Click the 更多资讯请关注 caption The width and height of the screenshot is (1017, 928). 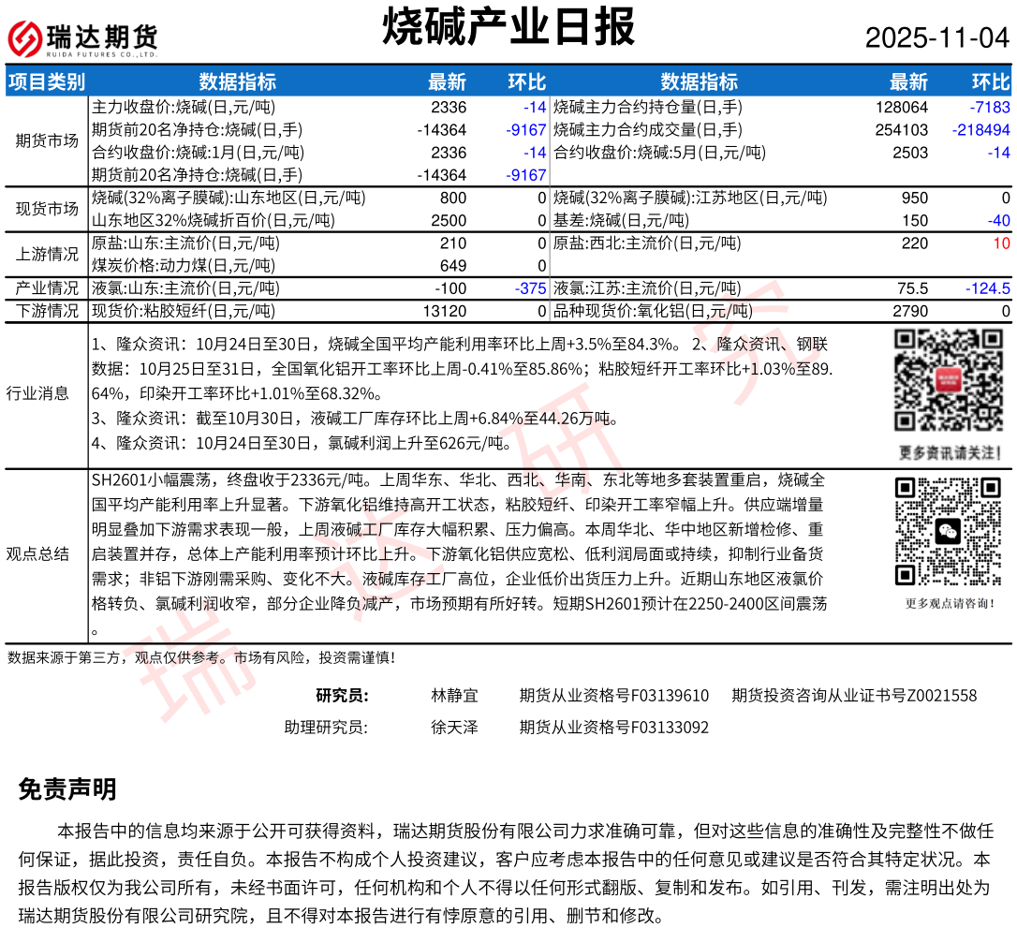click(x=949, y=453)
